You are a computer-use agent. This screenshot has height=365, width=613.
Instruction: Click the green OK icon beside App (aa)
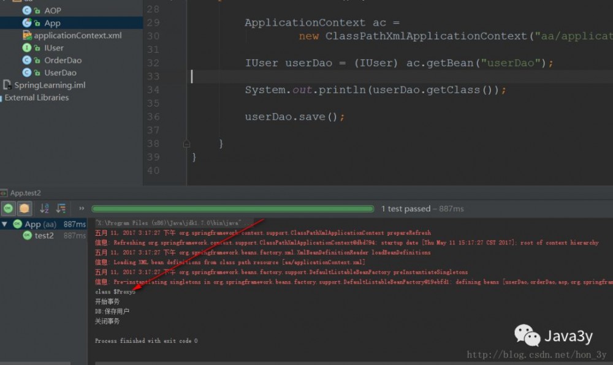click(18, 224)
